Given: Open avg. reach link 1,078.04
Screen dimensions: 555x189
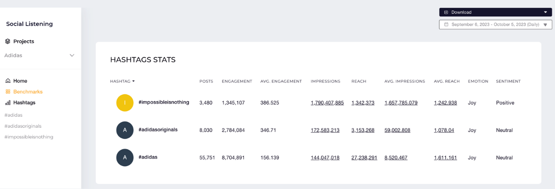Looking at the screenshot, I should (x=444, y=130).
